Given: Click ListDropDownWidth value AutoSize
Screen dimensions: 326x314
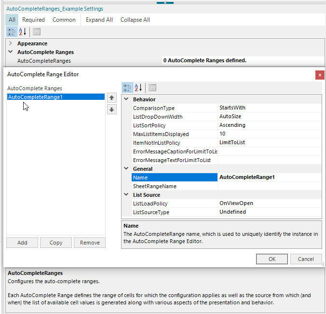Looking at the screenshot, I should [269, 116].
